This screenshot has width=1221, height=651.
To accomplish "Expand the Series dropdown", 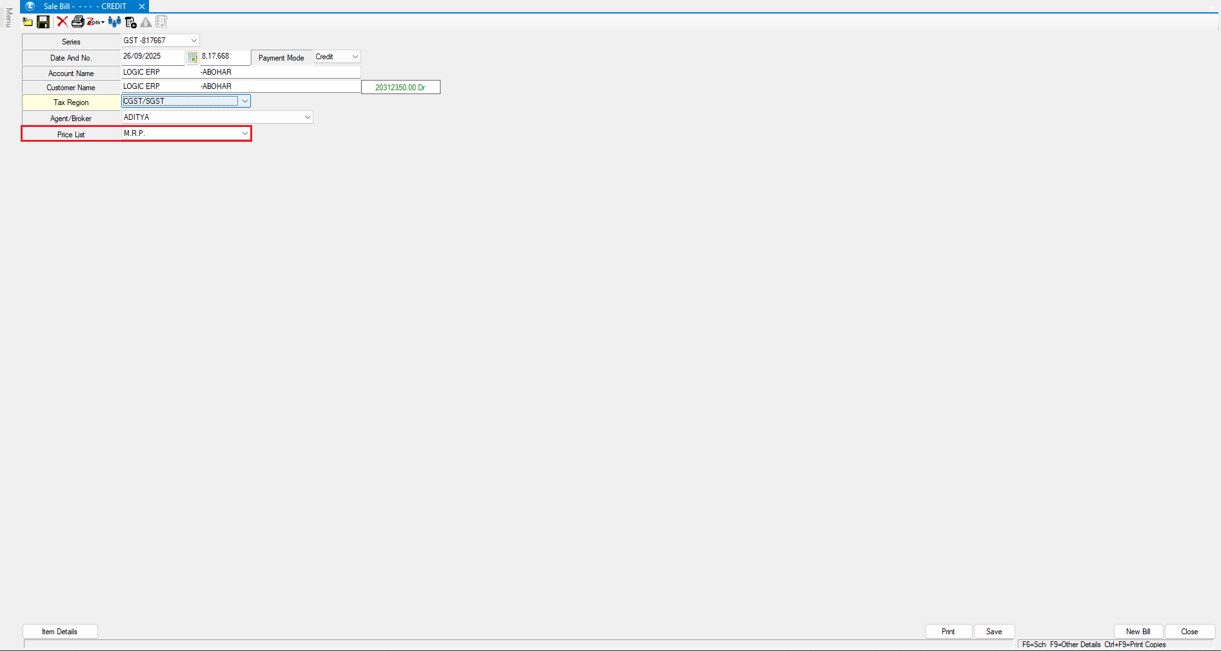I will click(x=194, y=41).
